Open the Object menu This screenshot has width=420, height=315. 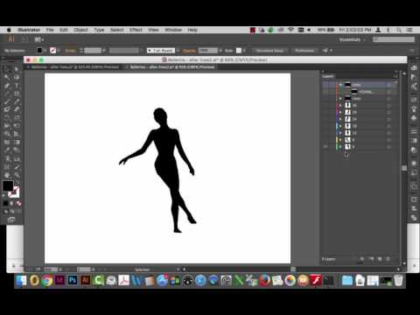pos(80,30)
